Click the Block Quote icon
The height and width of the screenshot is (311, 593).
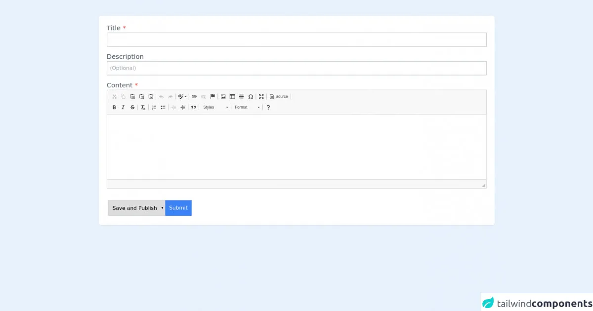(x=194, y=108)
